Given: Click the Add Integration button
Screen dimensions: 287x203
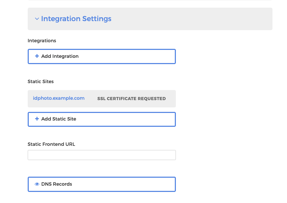Looking at the screenshot, I should [x=102, y=56].
